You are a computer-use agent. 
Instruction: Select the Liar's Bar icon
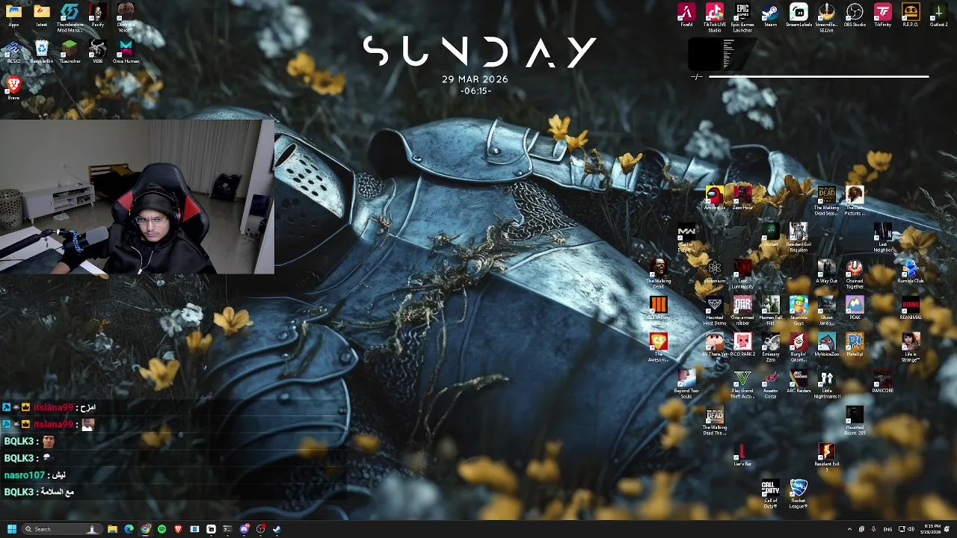[x=742, y=454]
